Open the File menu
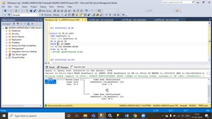Screen dimensions: 212x119 3,7
